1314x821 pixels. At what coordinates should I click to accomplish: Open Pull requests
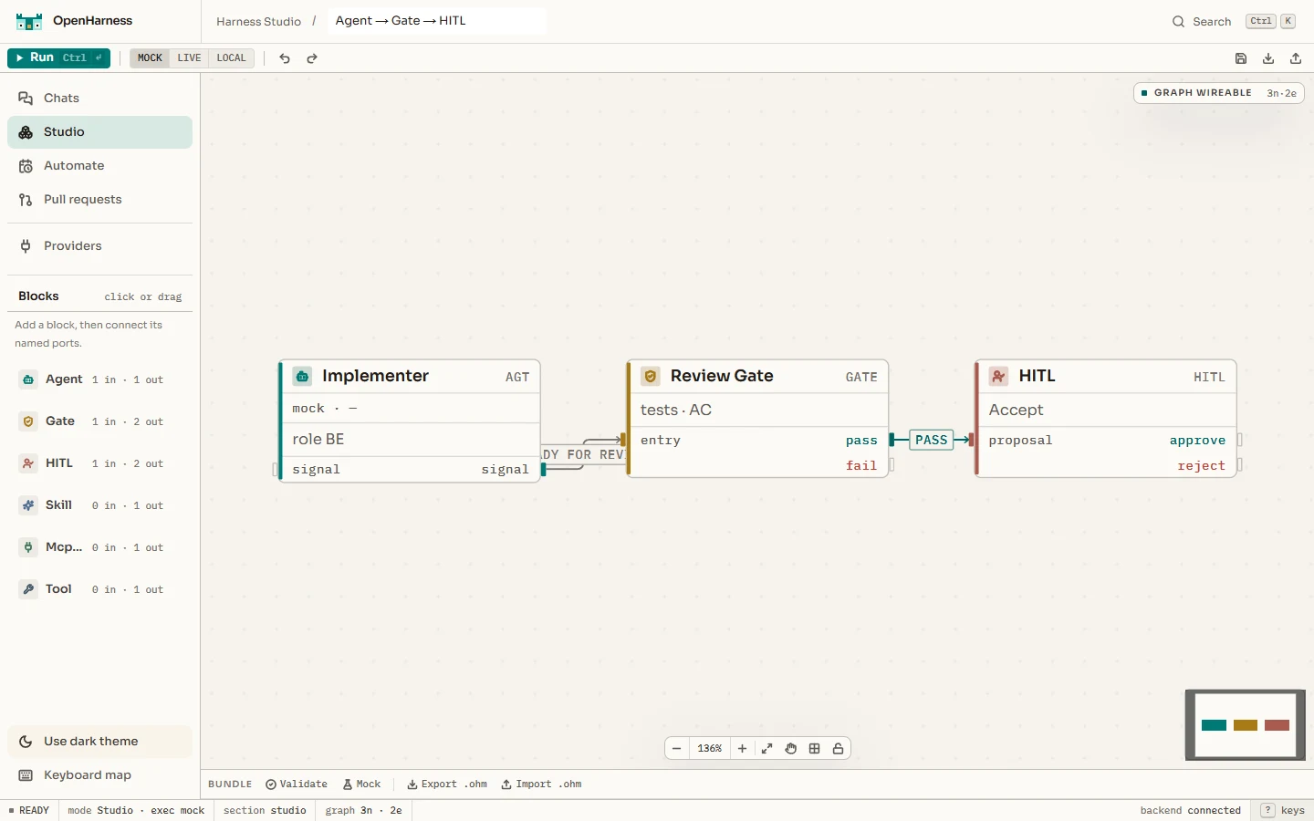tap(100, 200)
